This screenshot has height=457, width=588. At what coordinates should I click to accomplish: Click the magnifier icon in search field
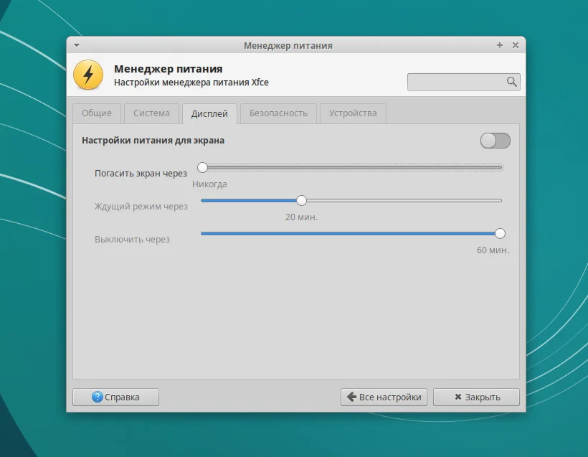tap(511, 81)
